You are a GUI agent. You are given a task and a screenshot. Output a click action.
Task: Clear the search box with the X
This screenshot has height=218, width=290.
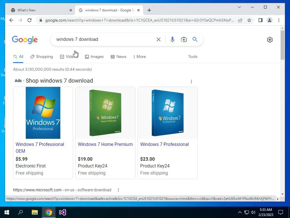(159, 39)
